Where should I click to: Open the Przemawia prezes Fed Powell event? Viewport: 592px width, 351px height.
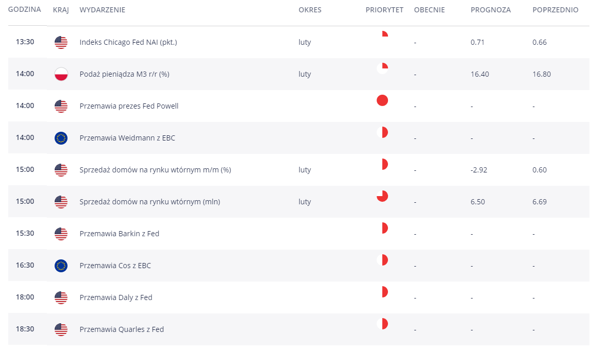(129, 106)
